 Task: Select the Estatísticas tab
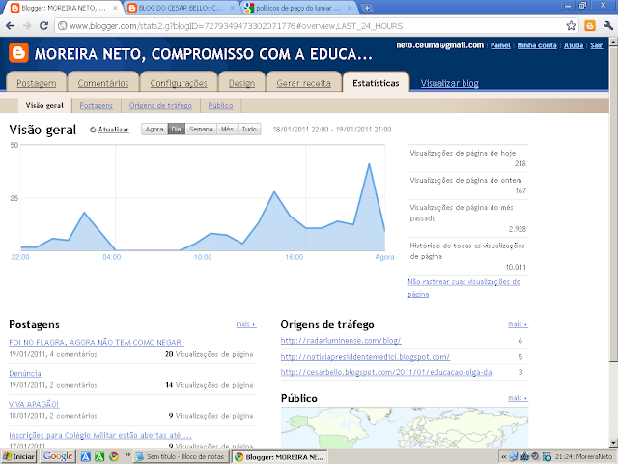point(376,83)
